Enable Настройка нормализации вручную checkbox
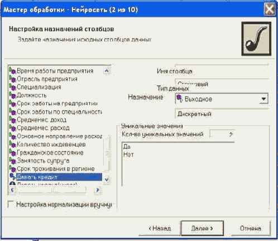 [11, 205]
